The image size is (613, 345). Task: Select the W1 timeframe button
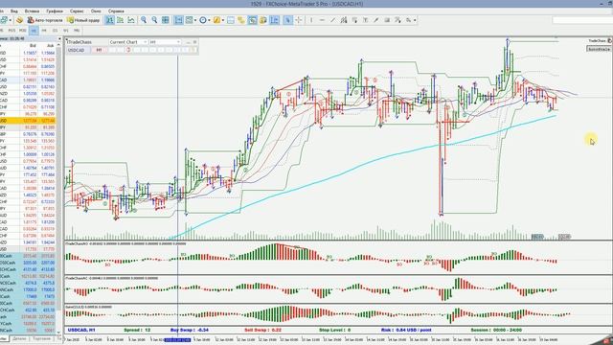pyautogui.click(x=66, y=30)
